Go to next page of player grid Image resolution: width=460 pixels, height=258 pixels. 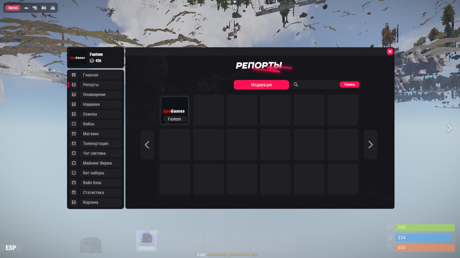pos(370,145)
